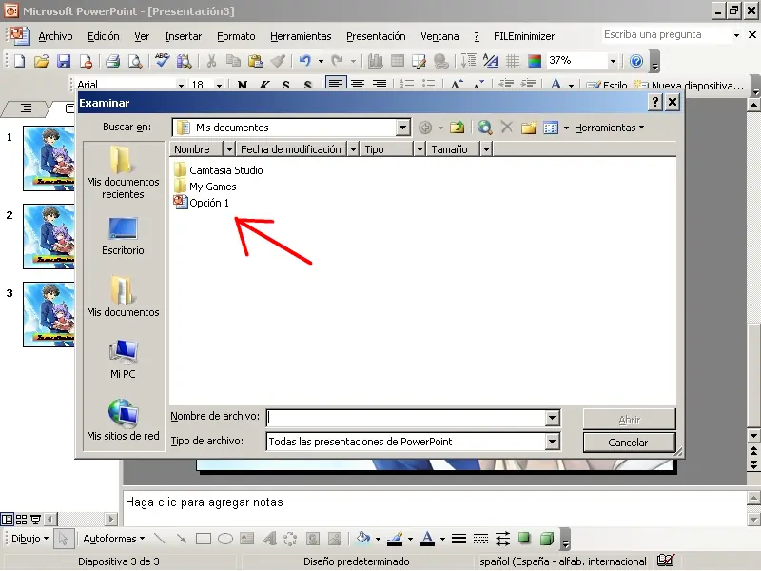Click Up One Level folder icon

(457, 128)
